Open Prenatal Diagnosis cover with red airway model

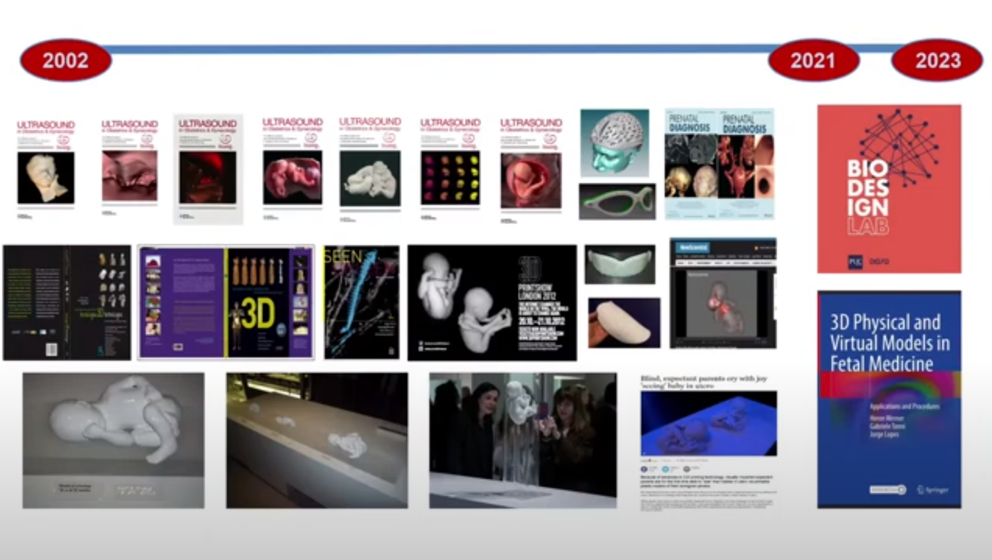[x=747, y=164]
